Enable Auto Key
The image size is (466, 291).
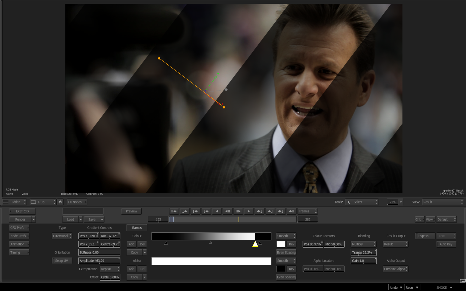pos(446,244)
